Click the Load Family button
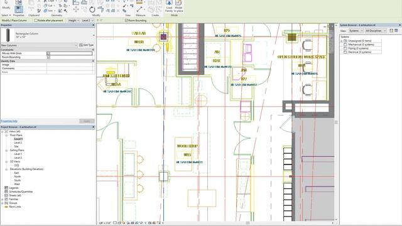The image size is (402, 226). pos(169,6)
